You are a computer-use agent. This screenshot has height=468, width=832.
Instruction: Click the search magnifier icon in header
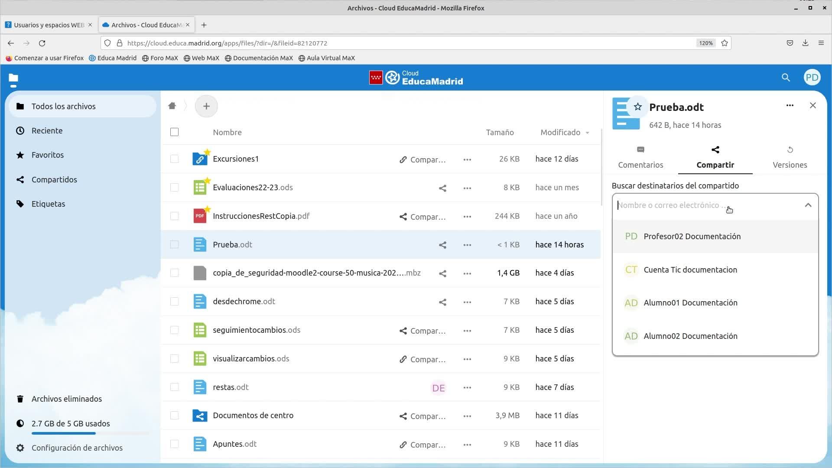[786, 78]
